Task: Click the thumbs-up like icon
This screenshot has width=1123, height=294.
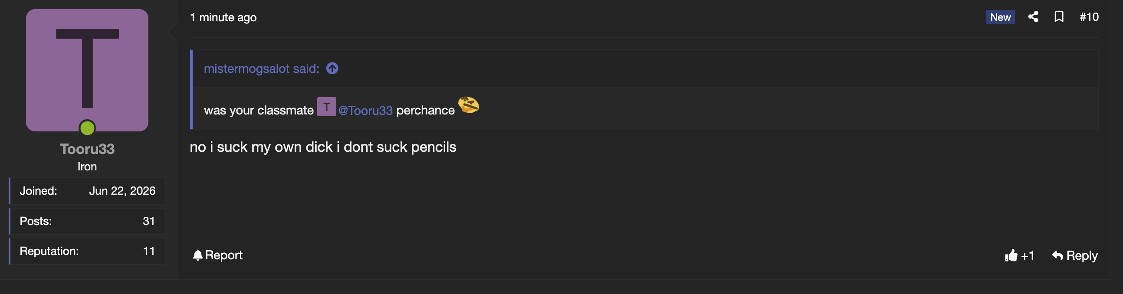Action: (x=1011, y=255)
